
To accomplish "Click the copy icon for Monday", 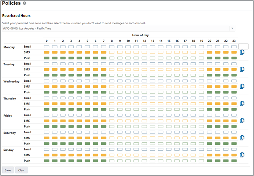I will pyautogui.click(x=242, y=52).
